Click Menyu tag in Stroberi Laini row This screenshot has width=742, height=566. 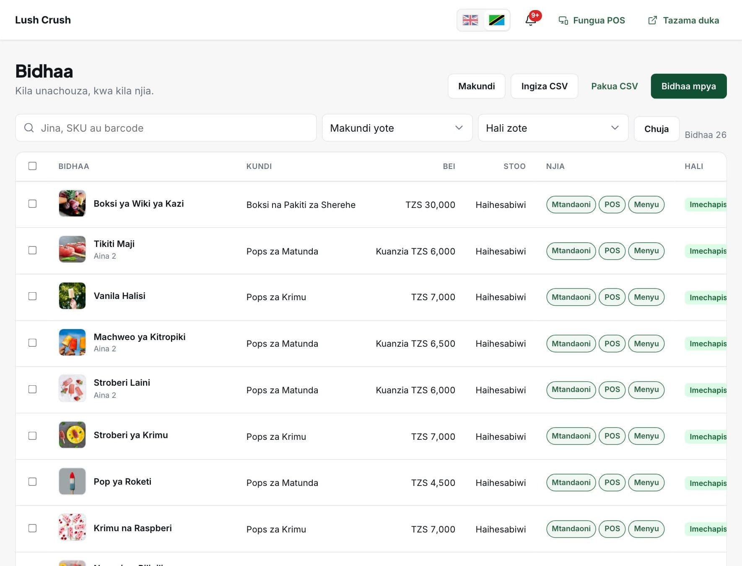646,390
